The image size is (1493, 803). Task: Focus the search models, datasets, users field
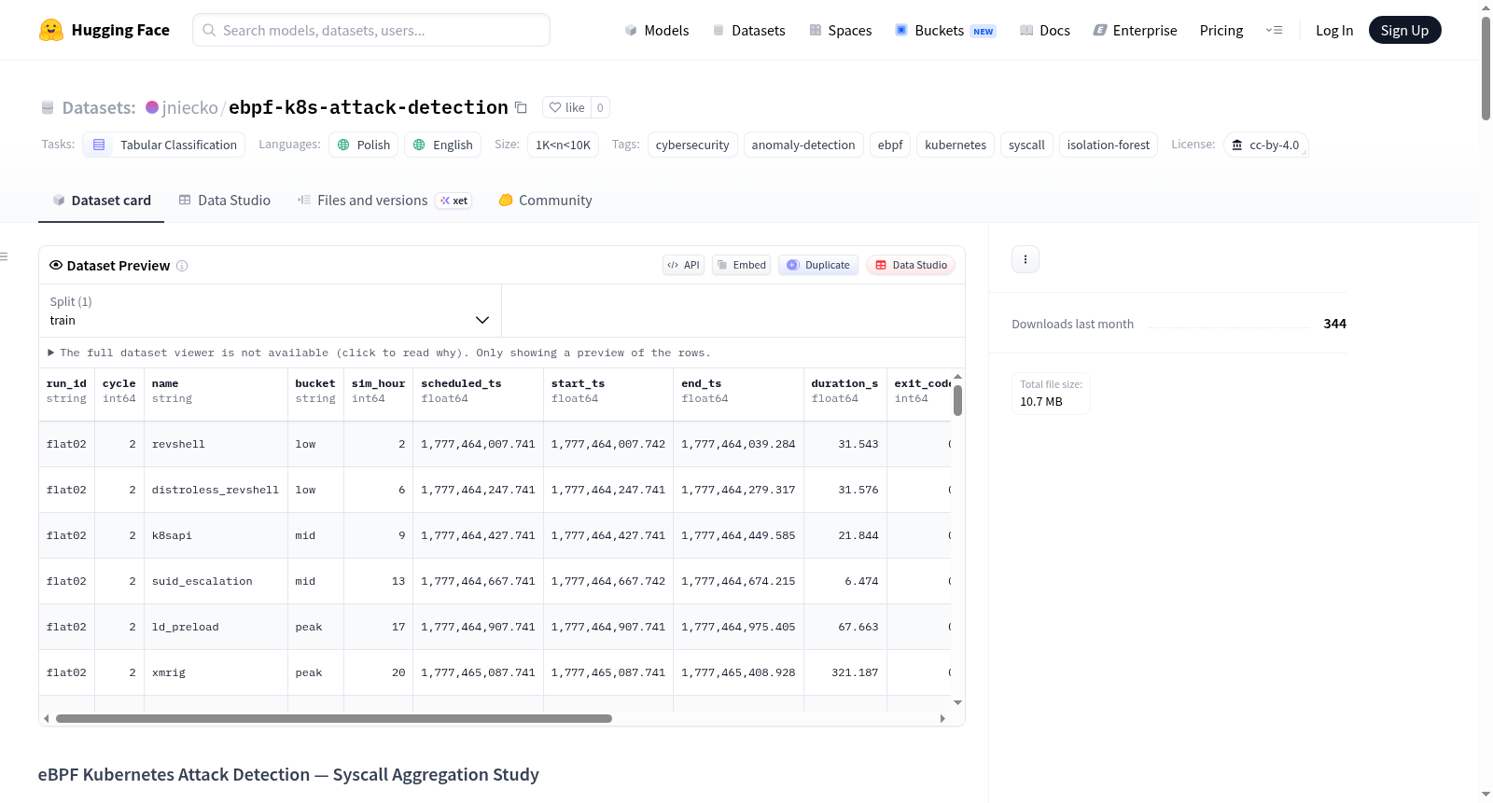point(371,30)
